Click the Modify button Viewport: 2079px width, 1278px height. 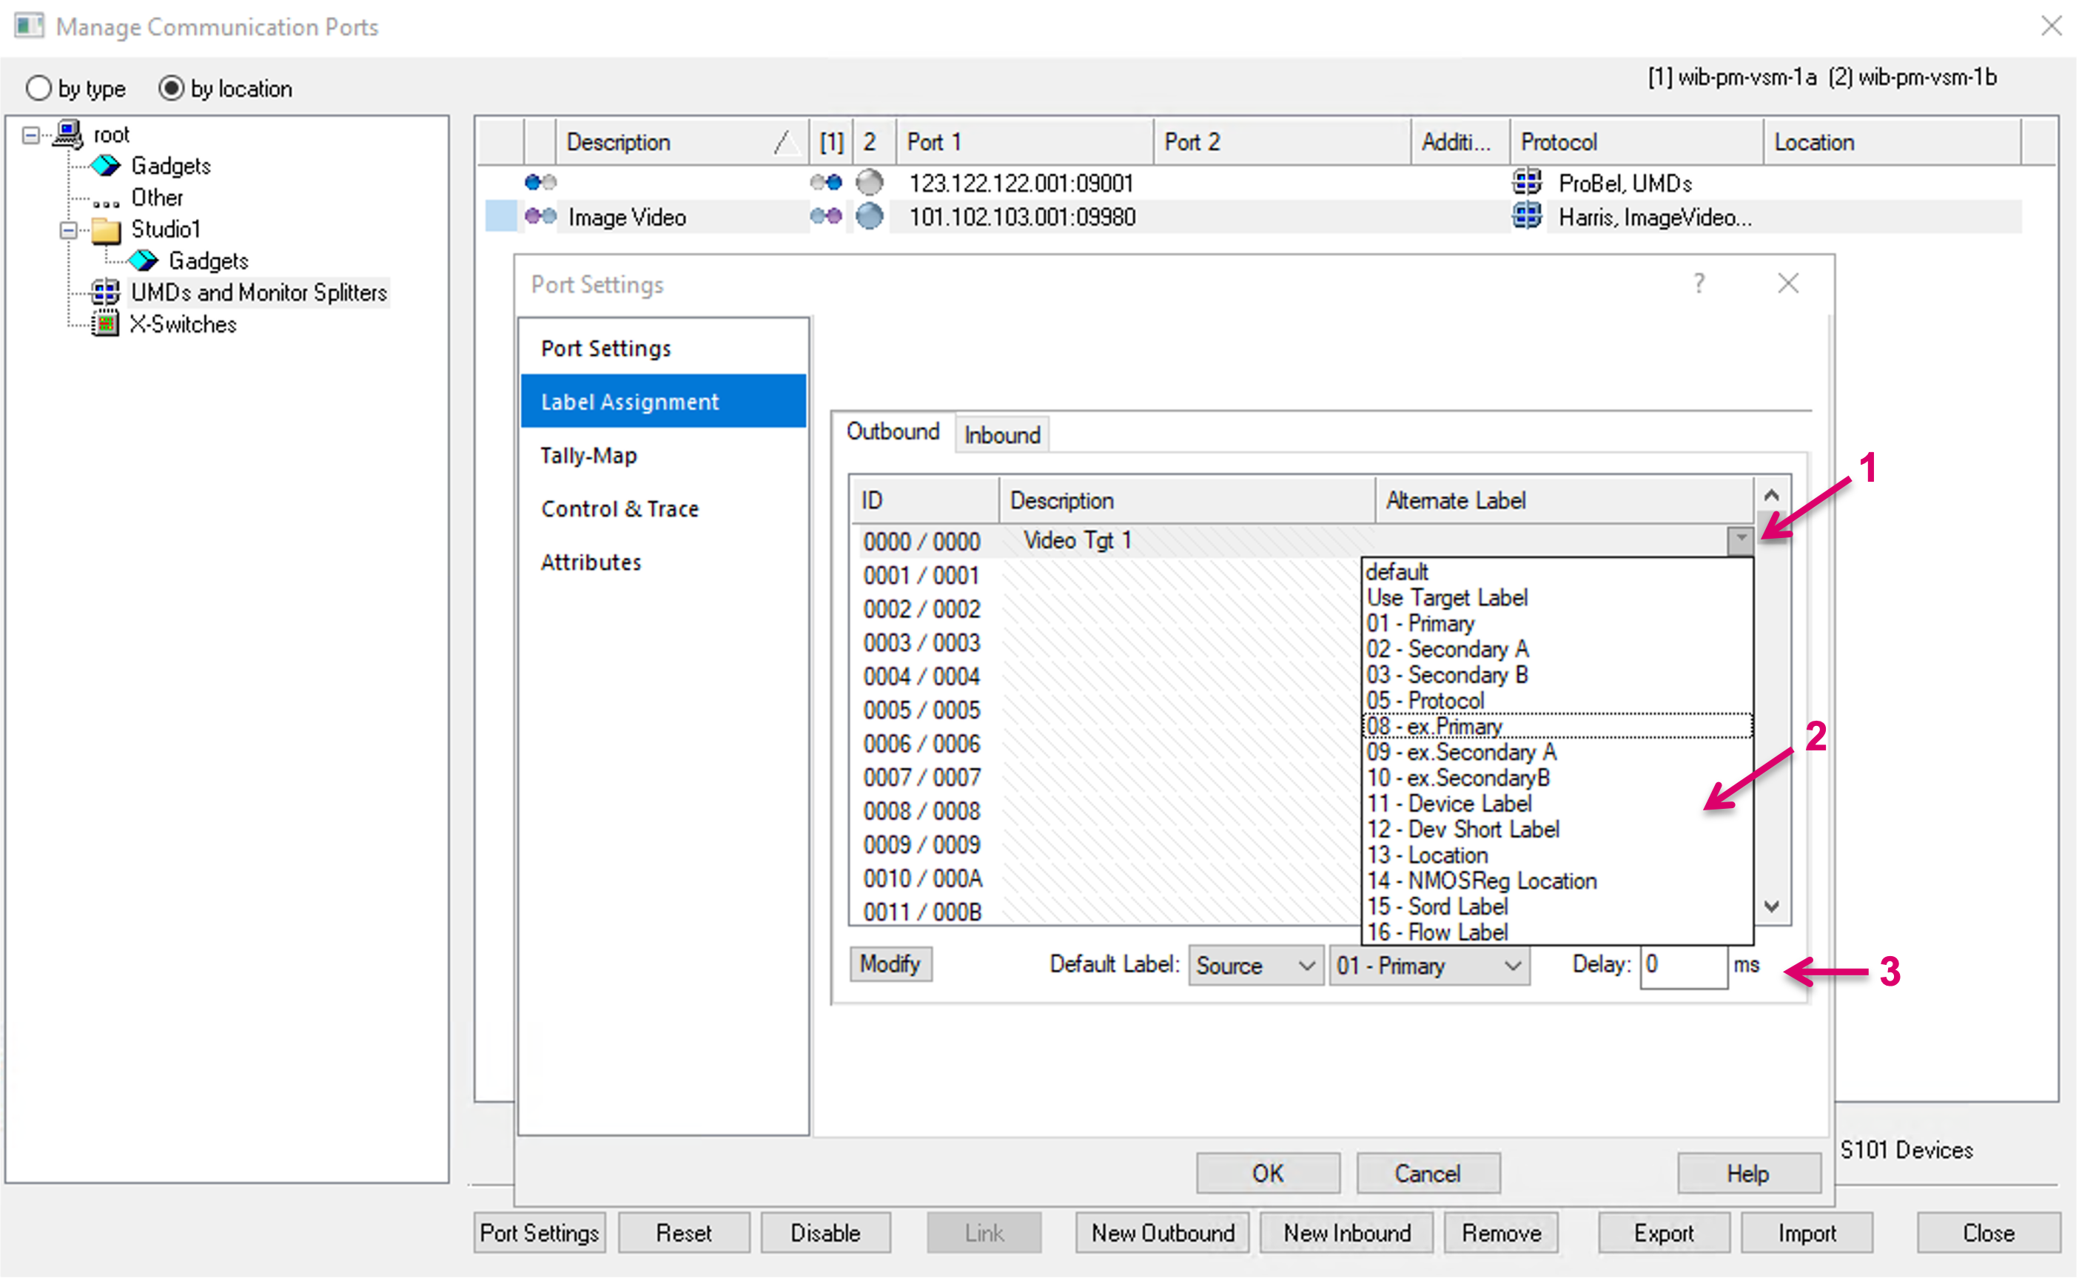[x=890, y=963]
